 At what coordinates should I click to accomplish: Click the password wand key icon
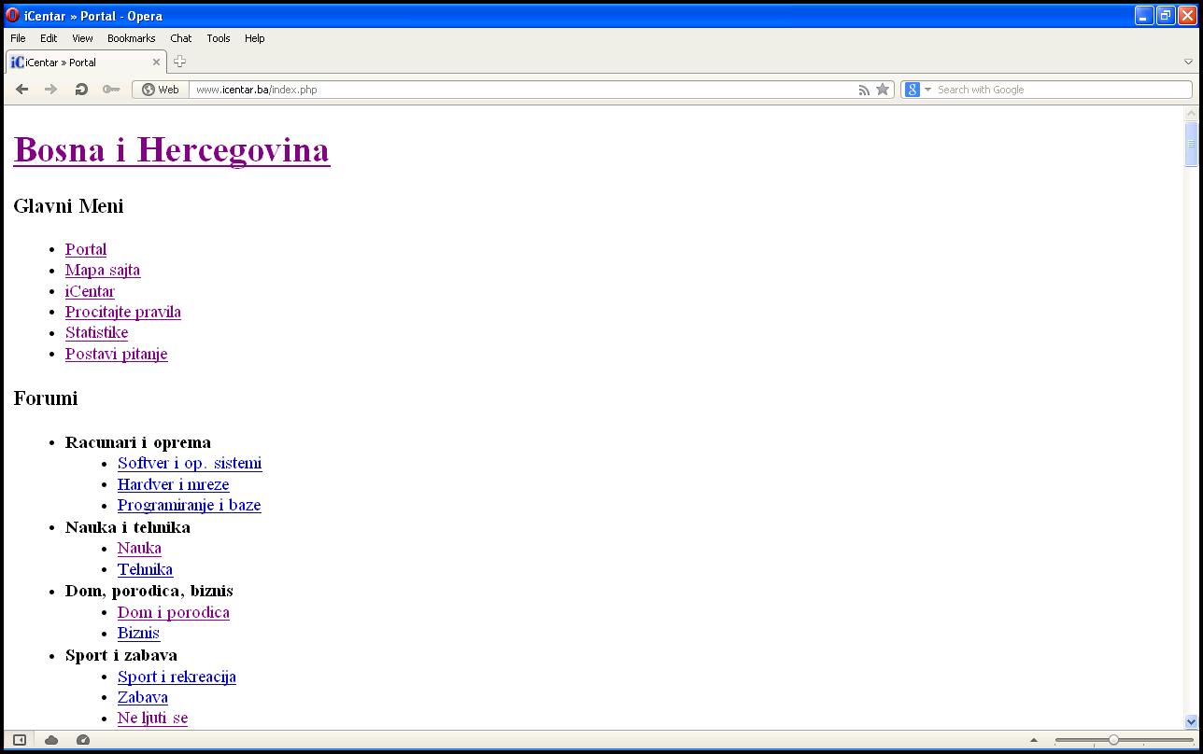(x=111, y=90)
